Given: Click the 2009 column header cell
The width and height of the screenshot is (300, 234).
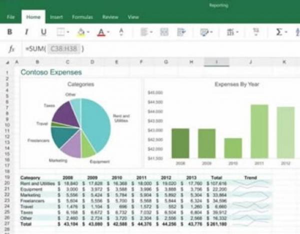Looking at the screenshot, I should [x=92, y=177].
